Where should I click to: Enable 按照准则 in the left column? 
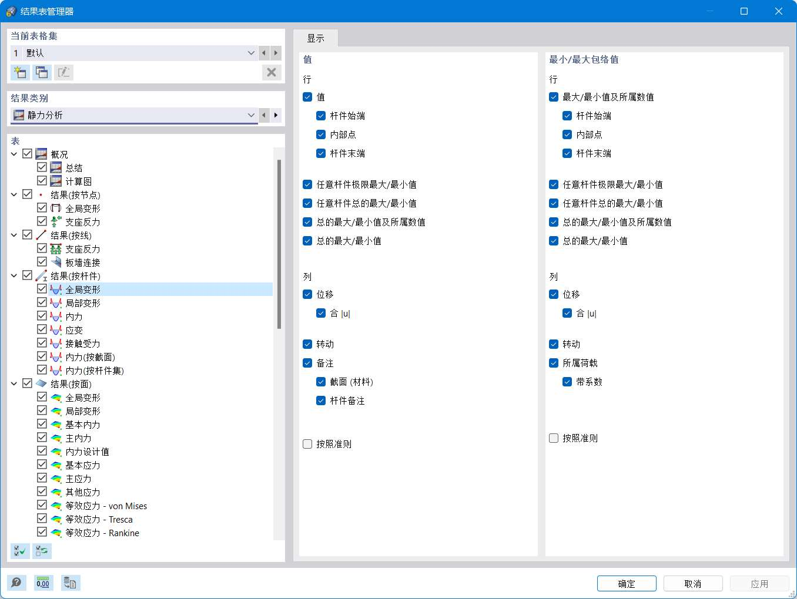coord(307,444)
